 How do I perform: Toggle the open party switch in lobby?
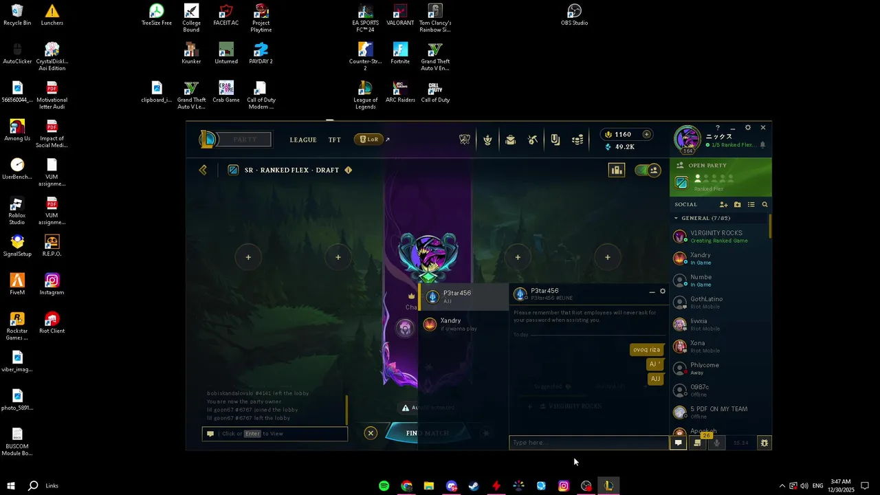[x=648, y=170]
